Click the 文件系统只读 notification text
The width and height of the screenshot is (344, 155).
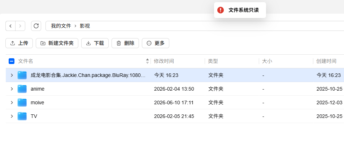(x=244, y=10)
